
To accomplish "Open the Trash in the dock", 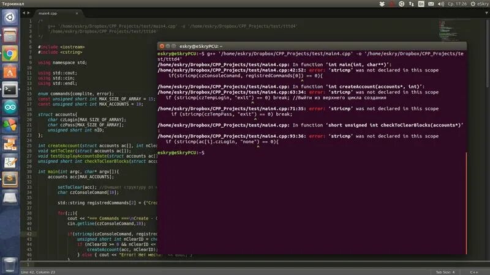I will [x=10, y=265].
